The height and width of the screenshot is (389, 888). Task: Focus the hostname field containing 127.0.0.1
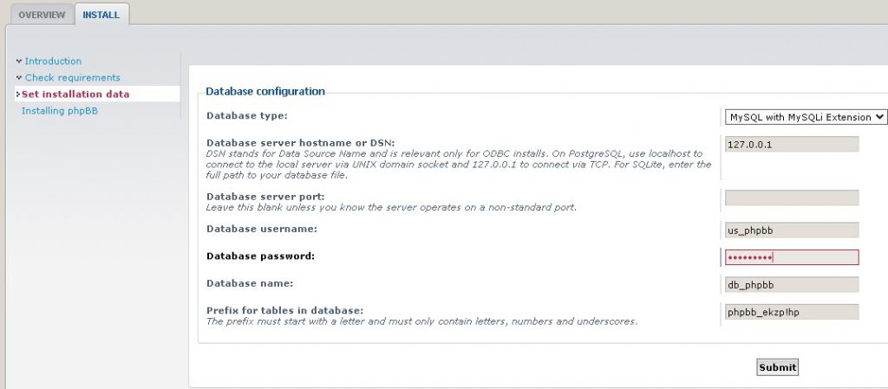[791, 145]
